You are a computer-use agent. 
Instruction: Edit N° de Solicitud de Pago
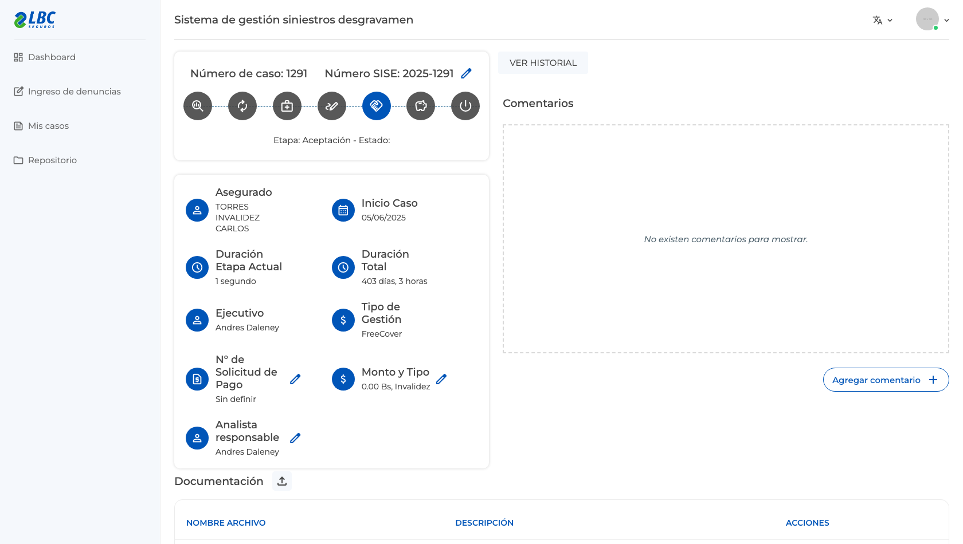[x=295, y=379]
